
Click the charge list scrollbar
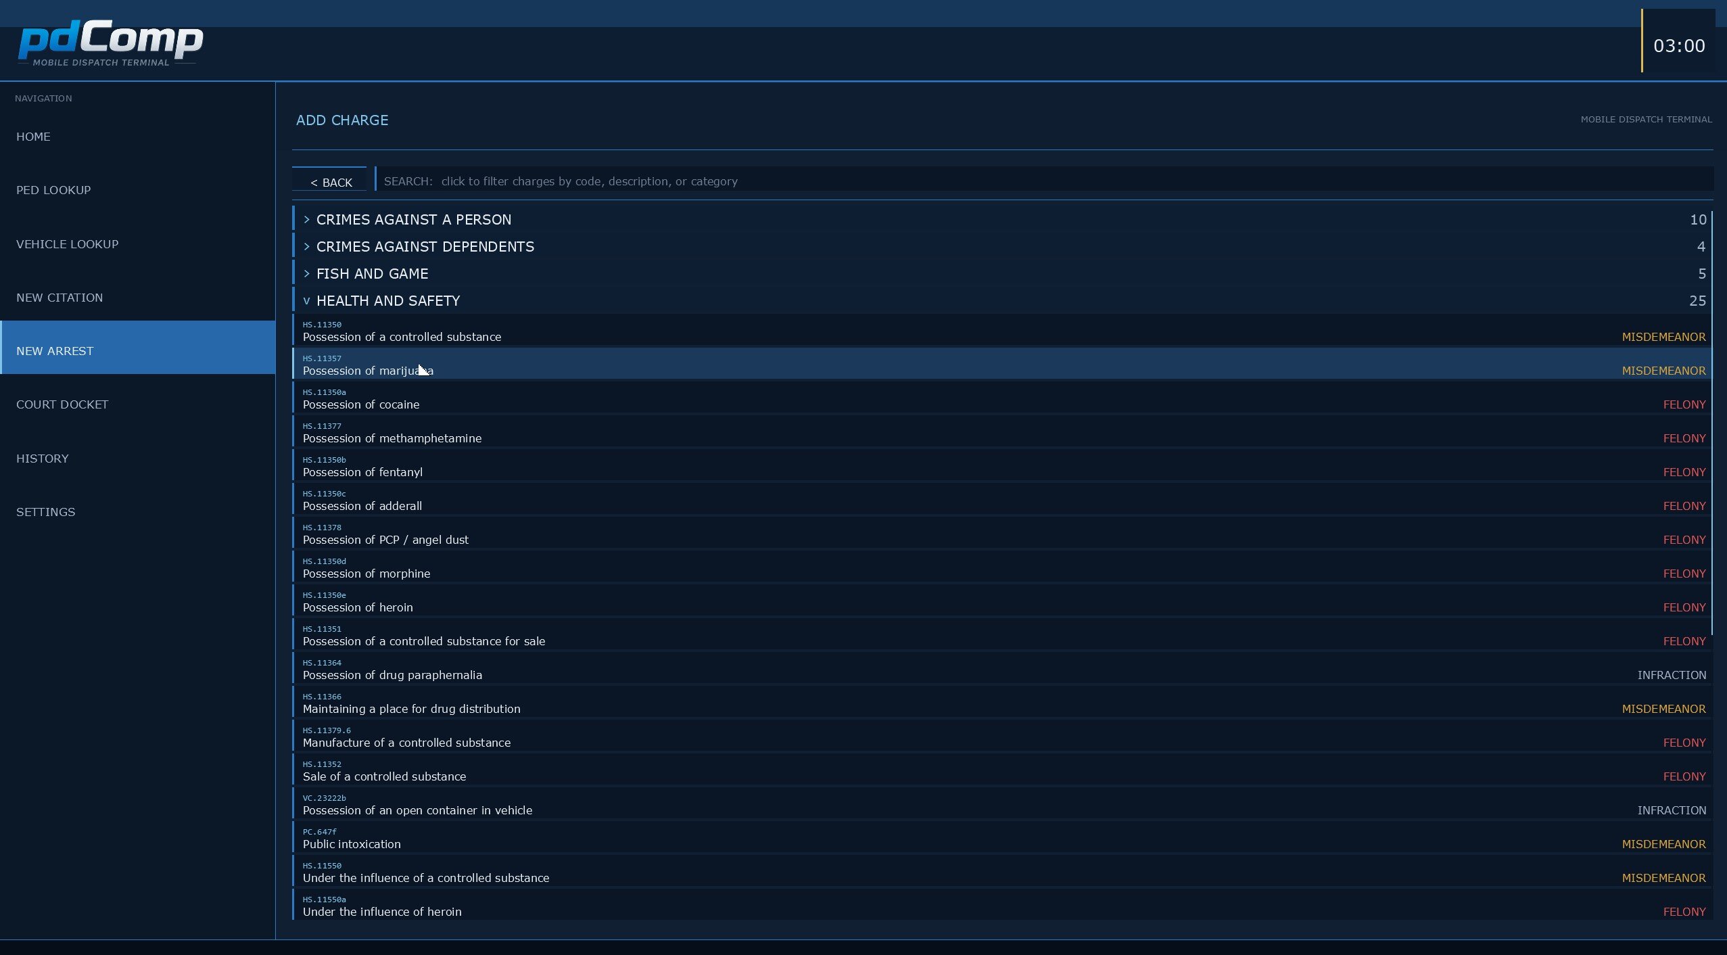click(x=1712, y=423)
